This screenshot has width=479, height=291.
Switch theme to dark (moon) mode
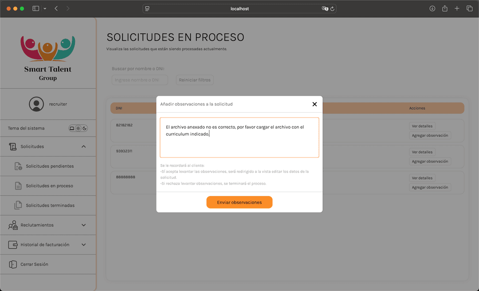pyautogui.click(x=84, y=129)
